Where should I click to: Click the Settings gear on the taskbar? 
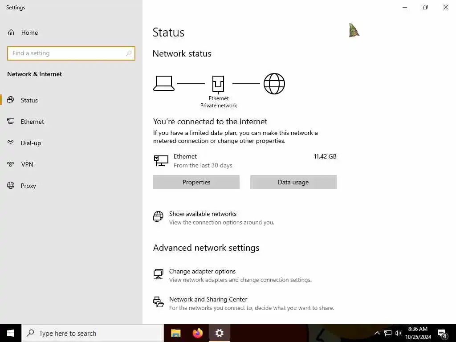point(220,333)
